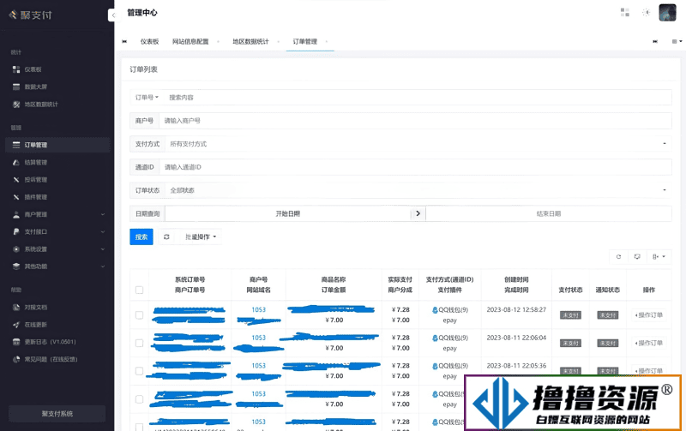Click 操作订单 for the 2023-08-12 12:58:27 order
The width and height of the screenshot is (686, 431).
649,315
